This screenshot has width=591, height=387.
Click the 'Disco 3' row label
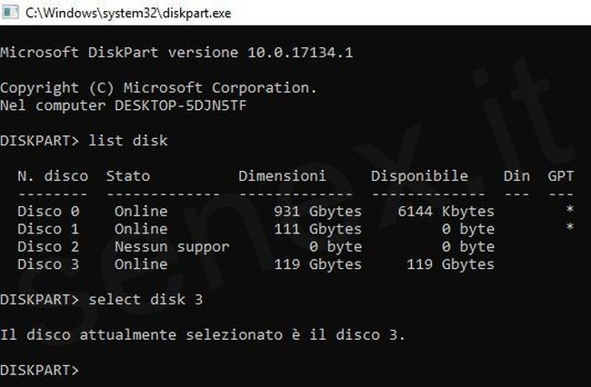pyautogui.click(x=40, y=264)
